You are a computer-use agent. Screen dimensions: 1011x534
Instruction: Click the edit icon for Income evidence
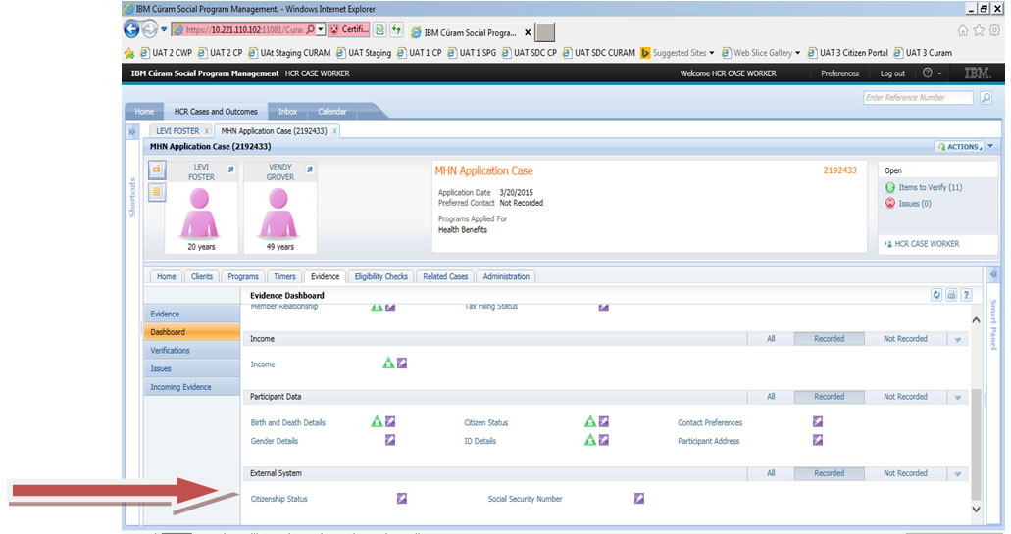402,364
